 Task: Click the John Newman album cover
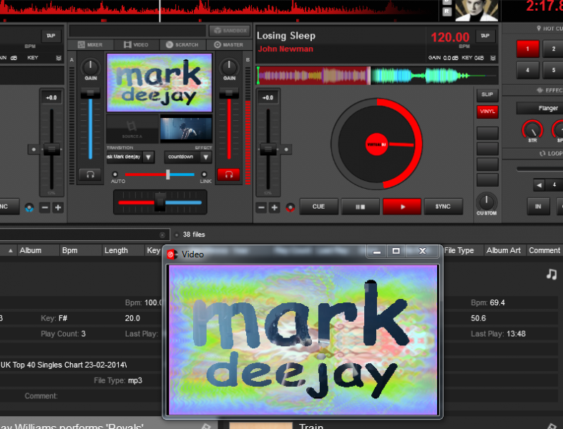(x=476, y=11)
